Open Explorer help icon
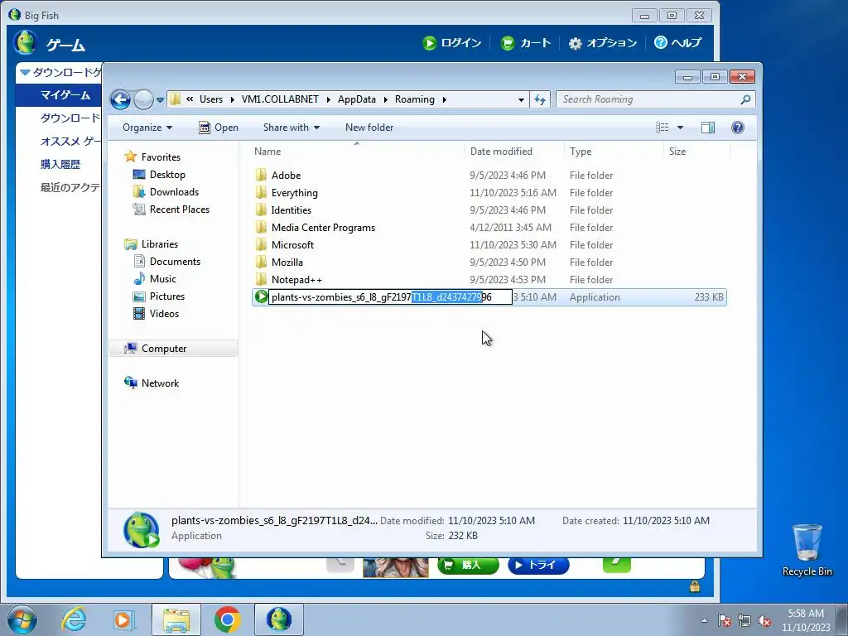This screenshot has width=848, height=636. 737,128
